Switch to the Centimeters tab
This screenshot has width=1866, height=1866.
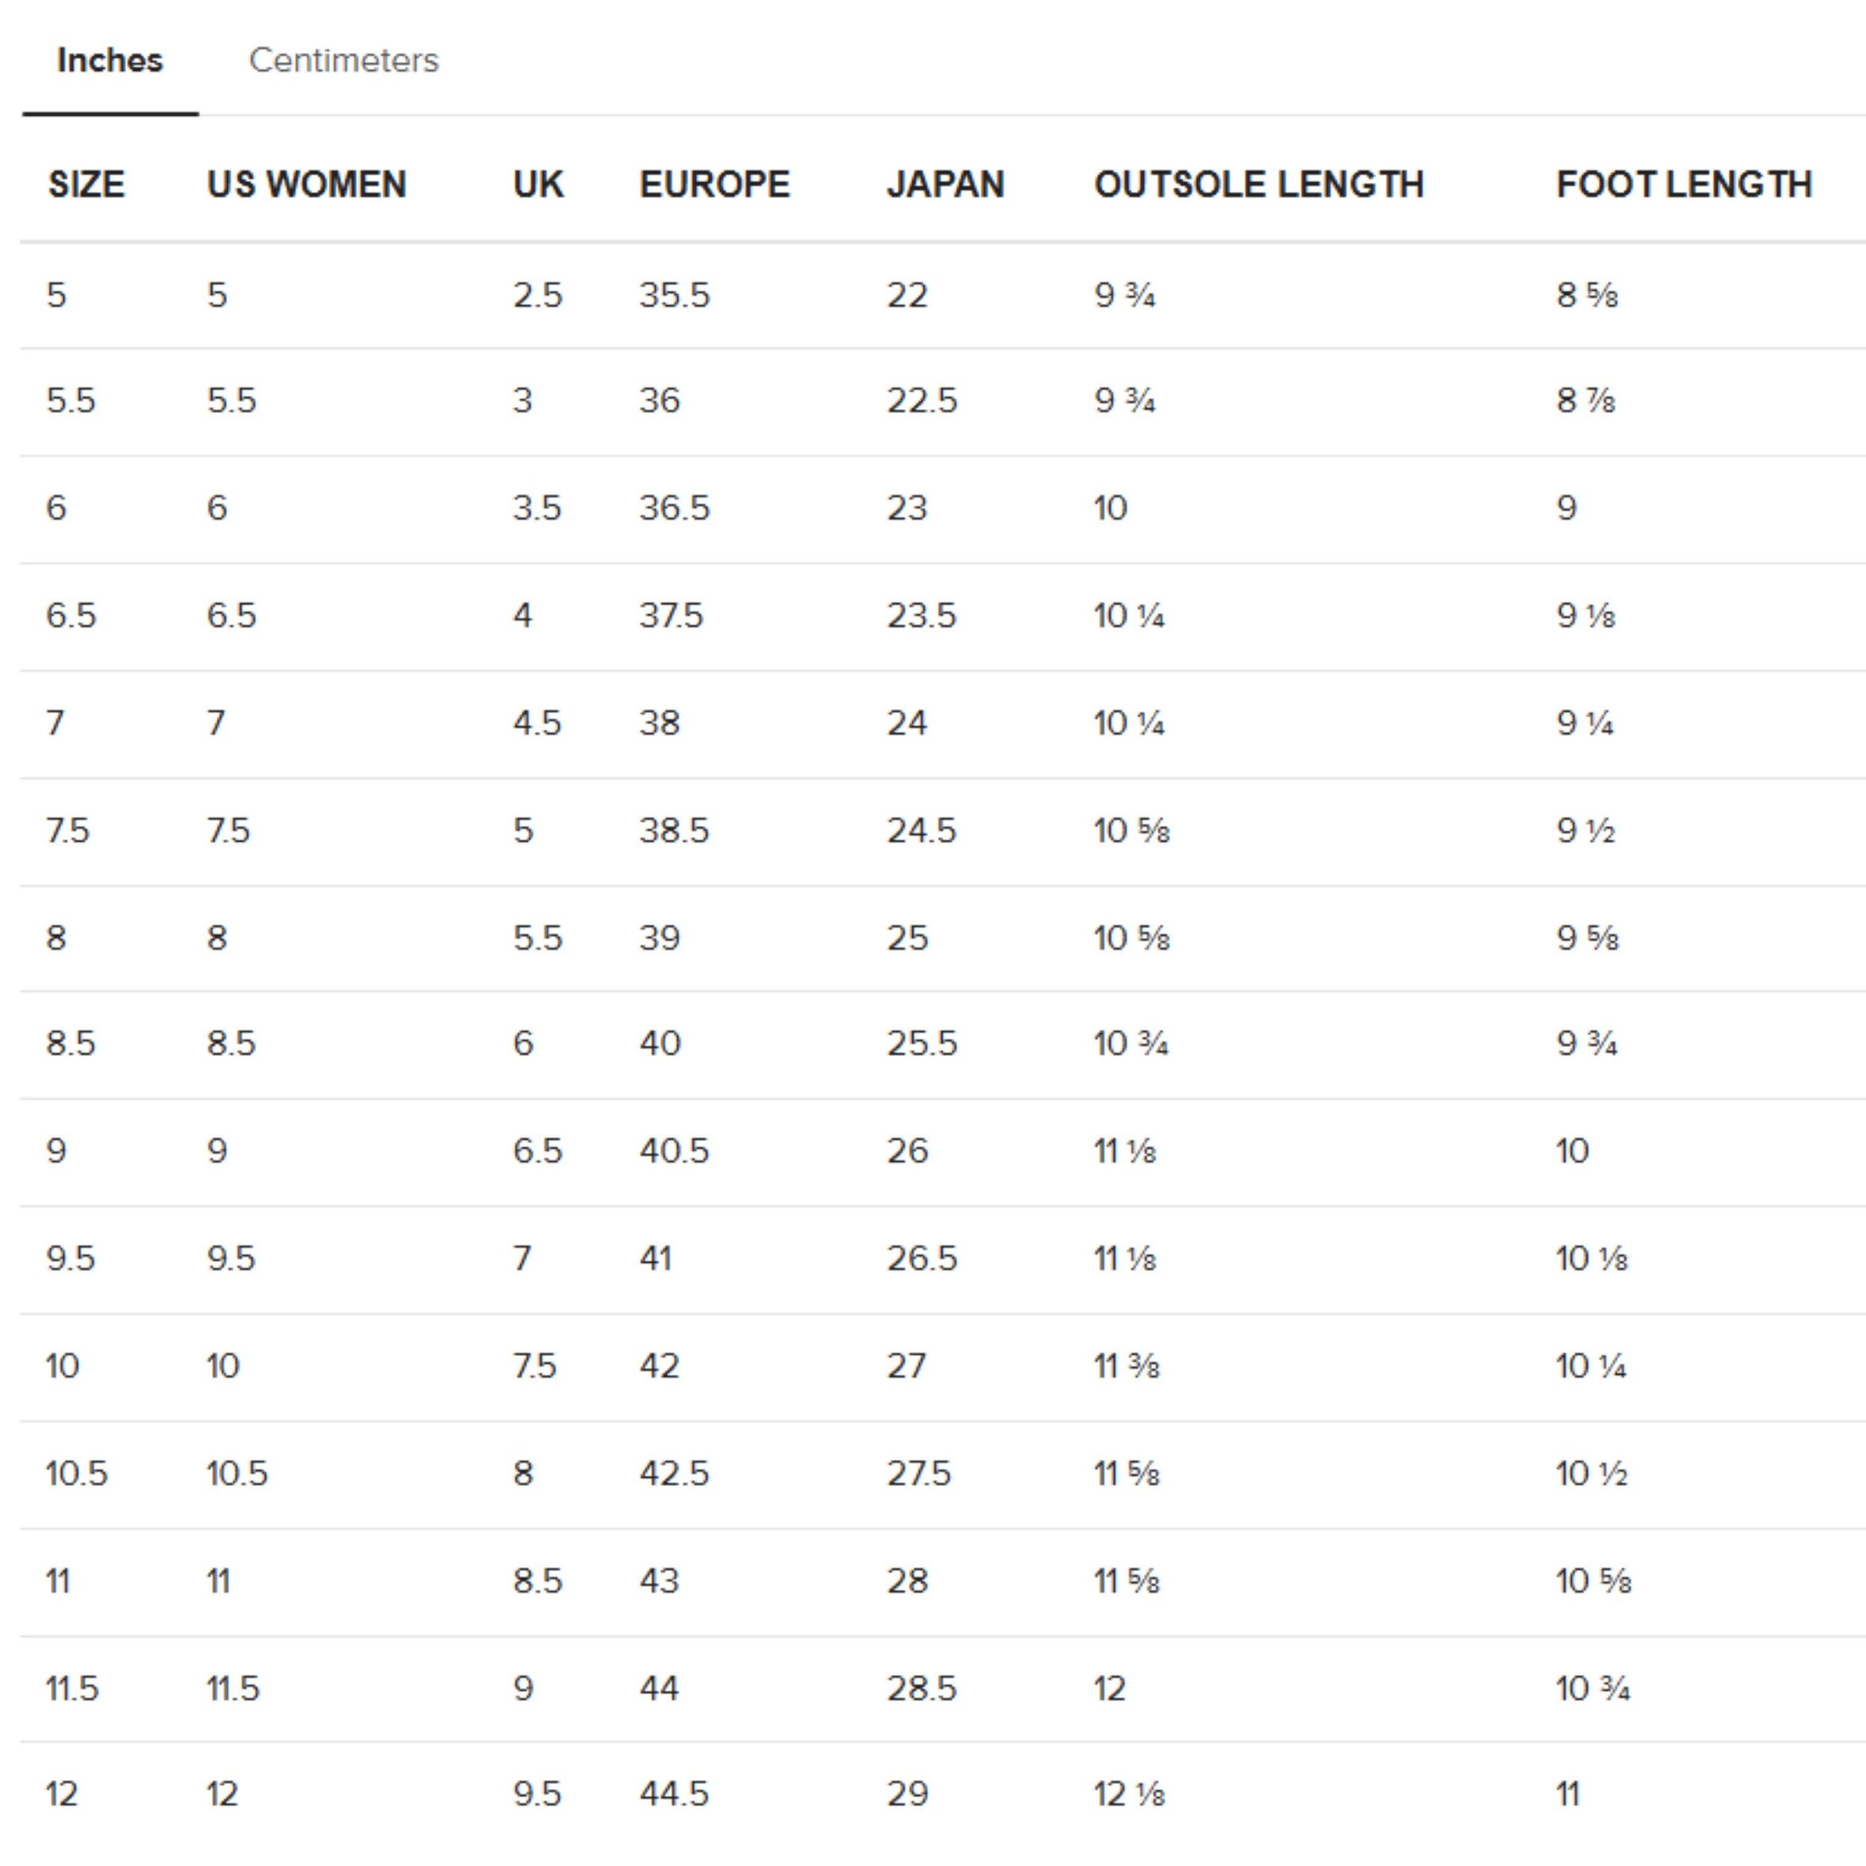(344, 60)
